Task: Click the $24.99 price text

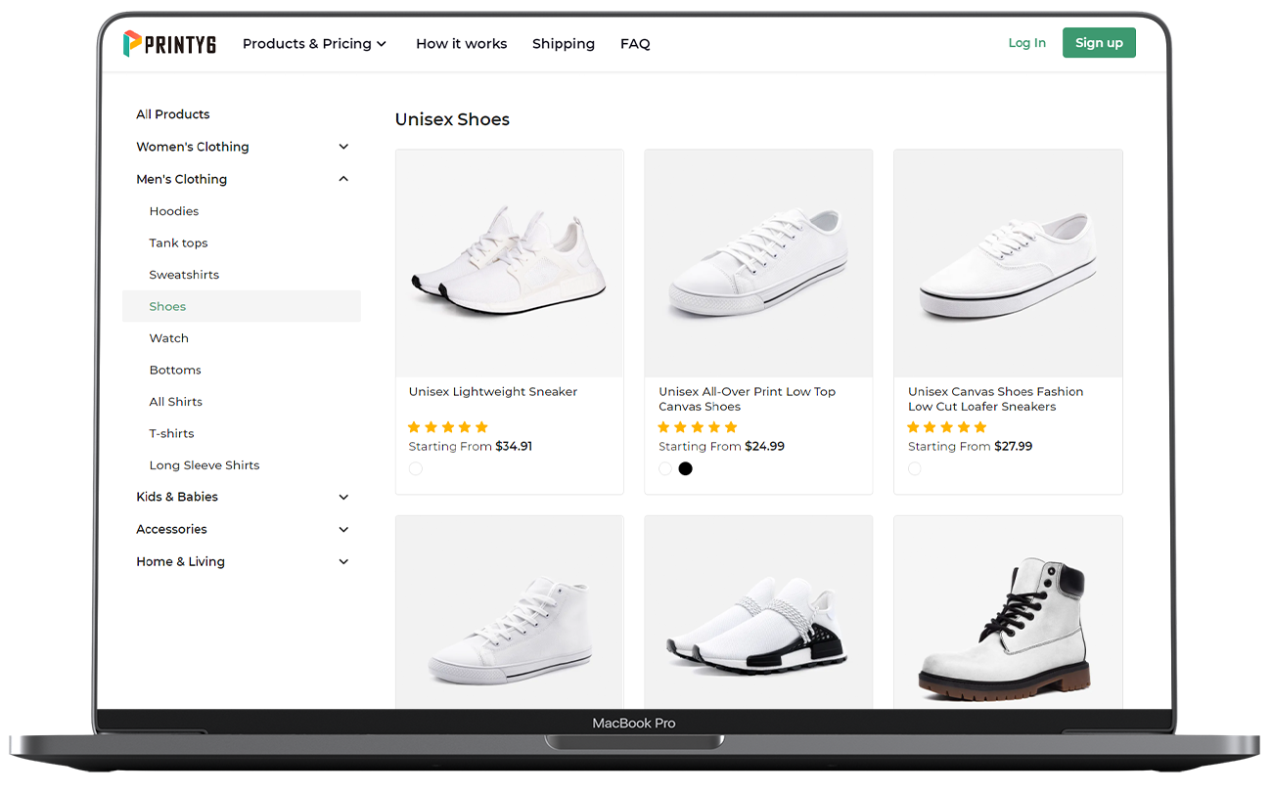Action: [x=764, y=447]
